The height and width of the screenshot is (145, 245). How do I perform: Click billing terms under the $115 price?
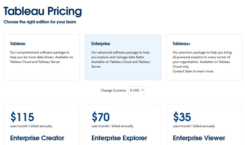point(31,126)
